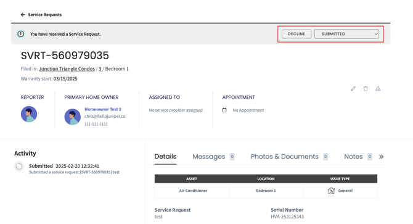The height and width of the screenshot is (224, 413).
Task: Click the Notes count badge
Action: click(370, 157)
